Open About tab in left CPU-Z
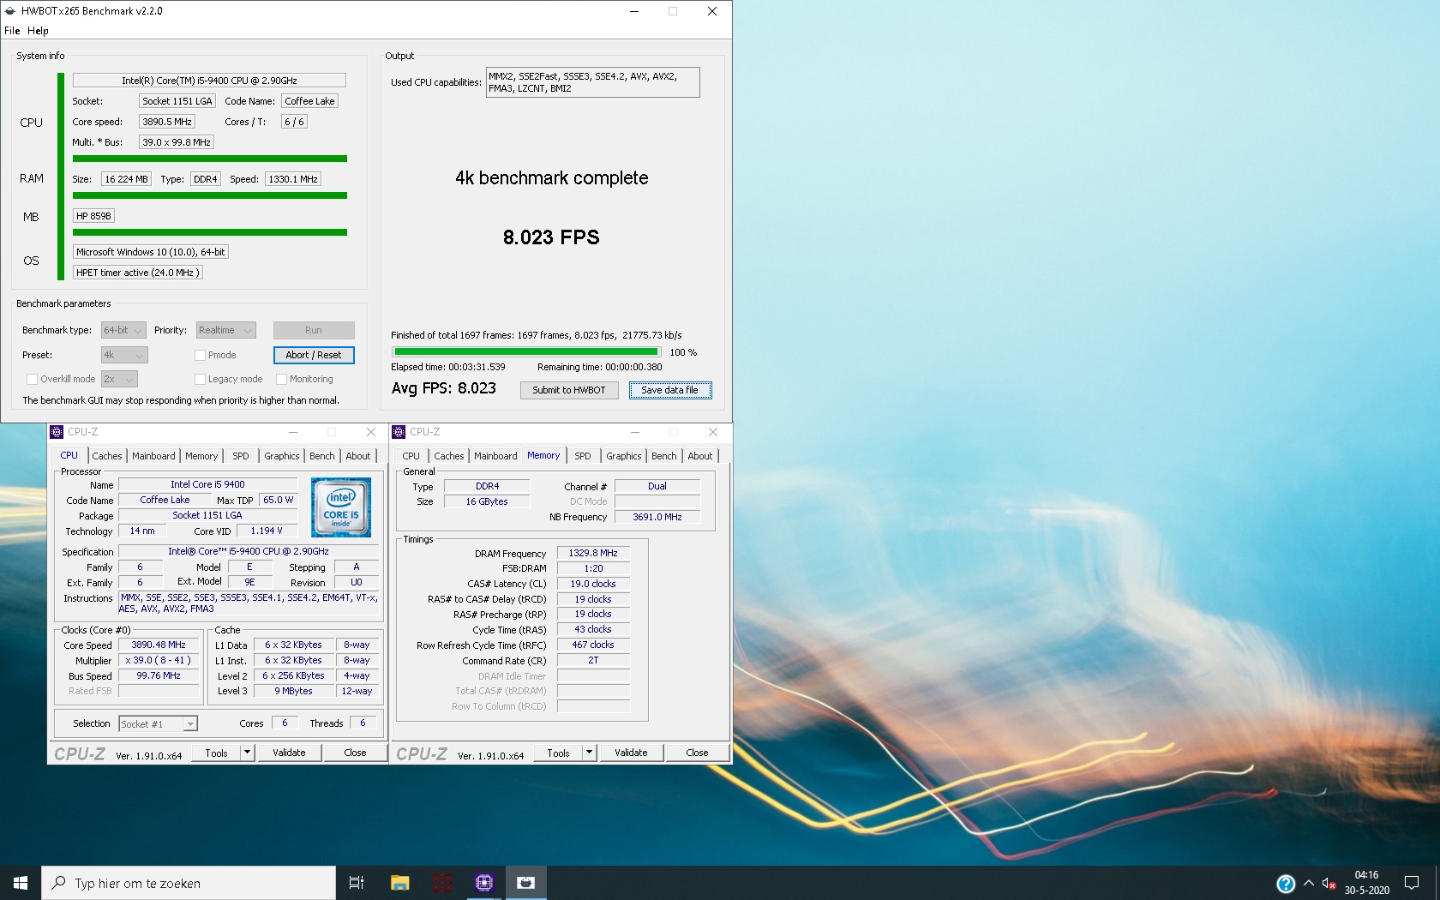This screenshot has width=1440, height=900. point(358,456)
